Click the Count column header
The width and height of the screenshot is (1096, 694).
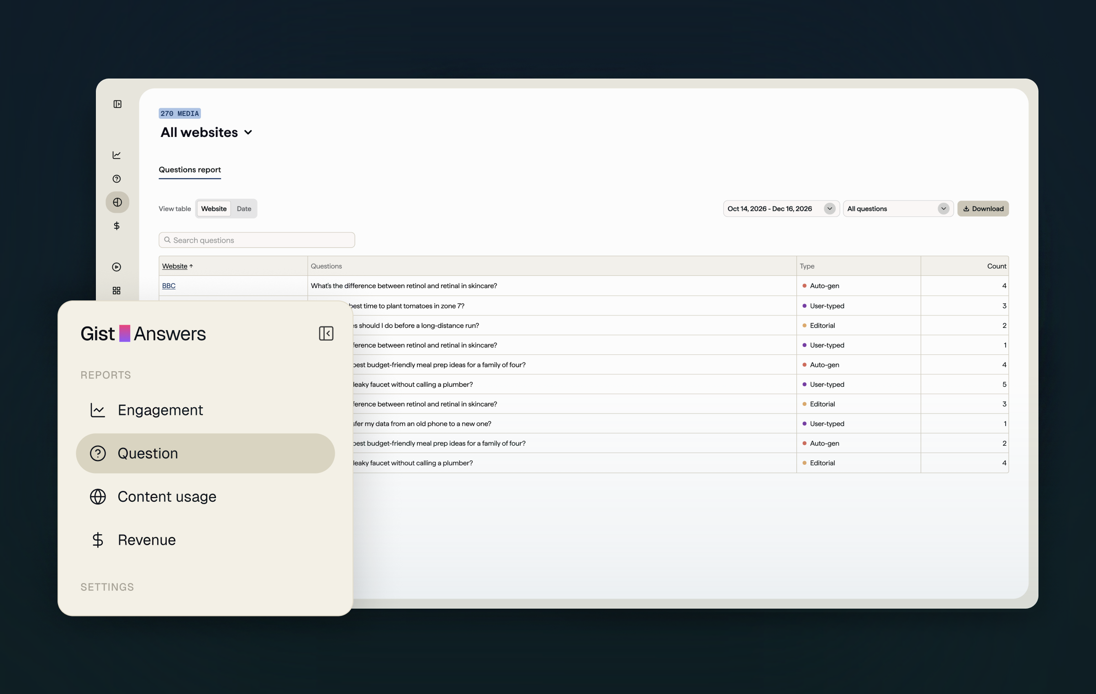pos(996,266)
